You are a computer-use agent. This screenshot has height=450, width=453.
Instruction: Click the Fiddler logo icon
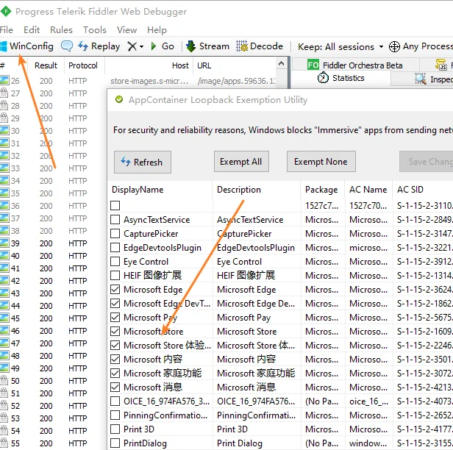pyautogui.click(x=5, y=12)
